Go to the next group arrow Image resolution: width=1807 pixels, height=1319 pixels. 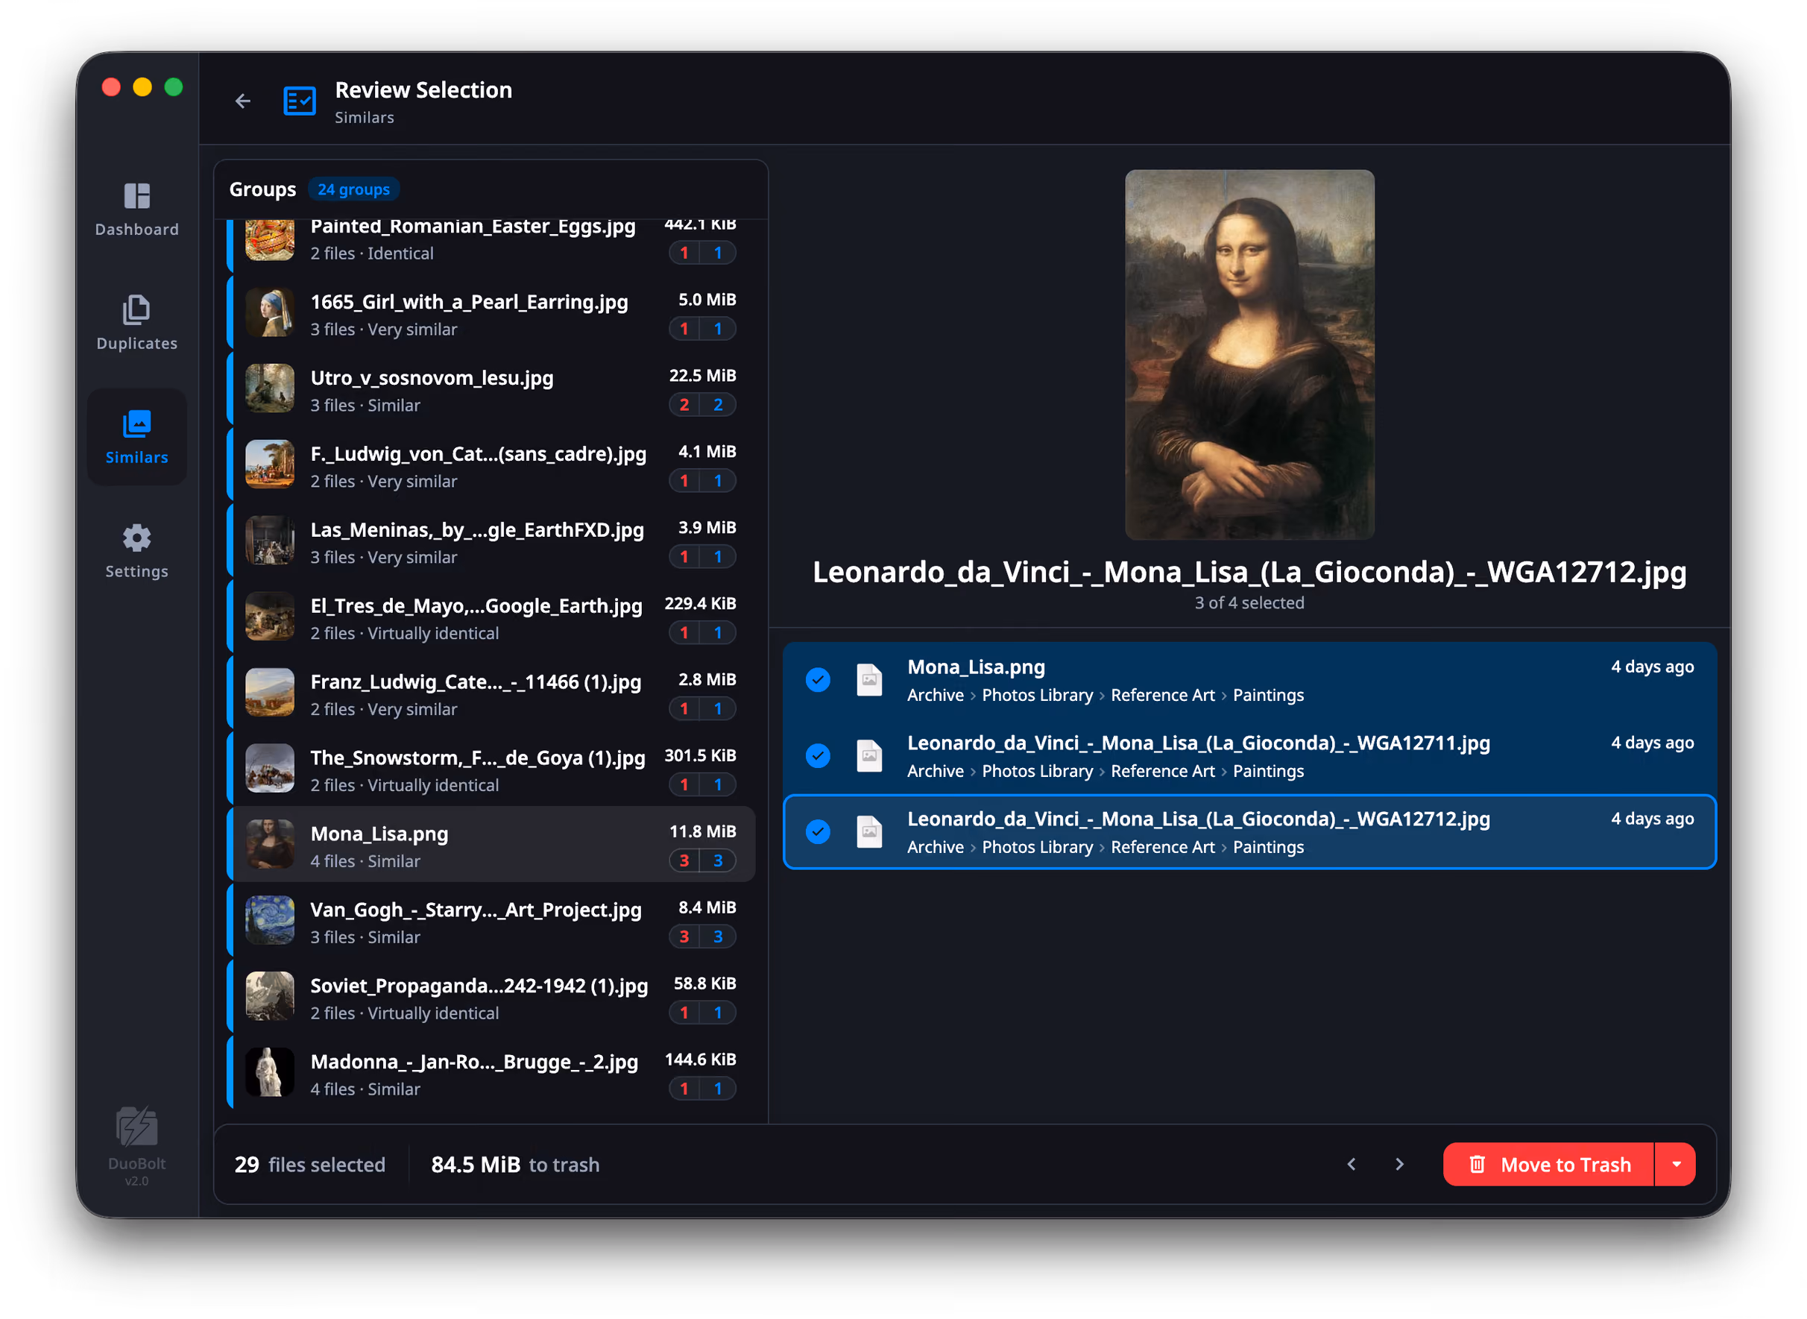[1399, 1165]
